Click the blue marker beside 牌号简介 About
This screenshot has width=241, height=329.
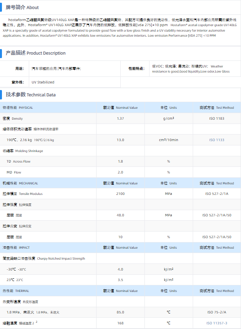coord(2,7)
